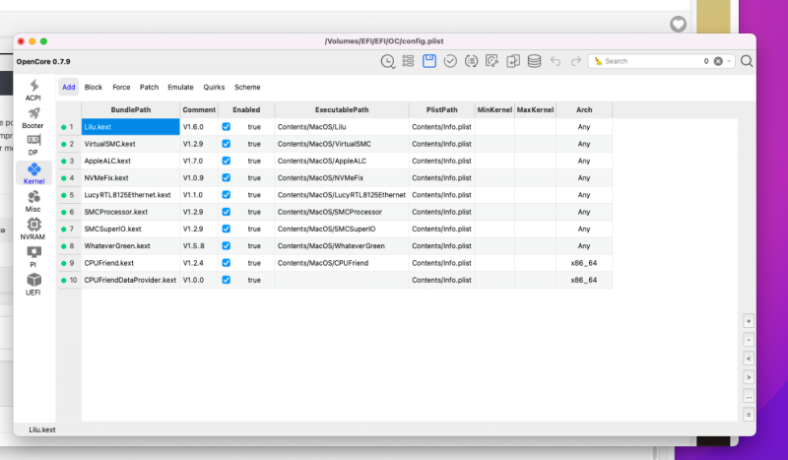
Task: Toggle Enabled checkbox for VirtualSMC.kext
Action: (x=227, y=144)
